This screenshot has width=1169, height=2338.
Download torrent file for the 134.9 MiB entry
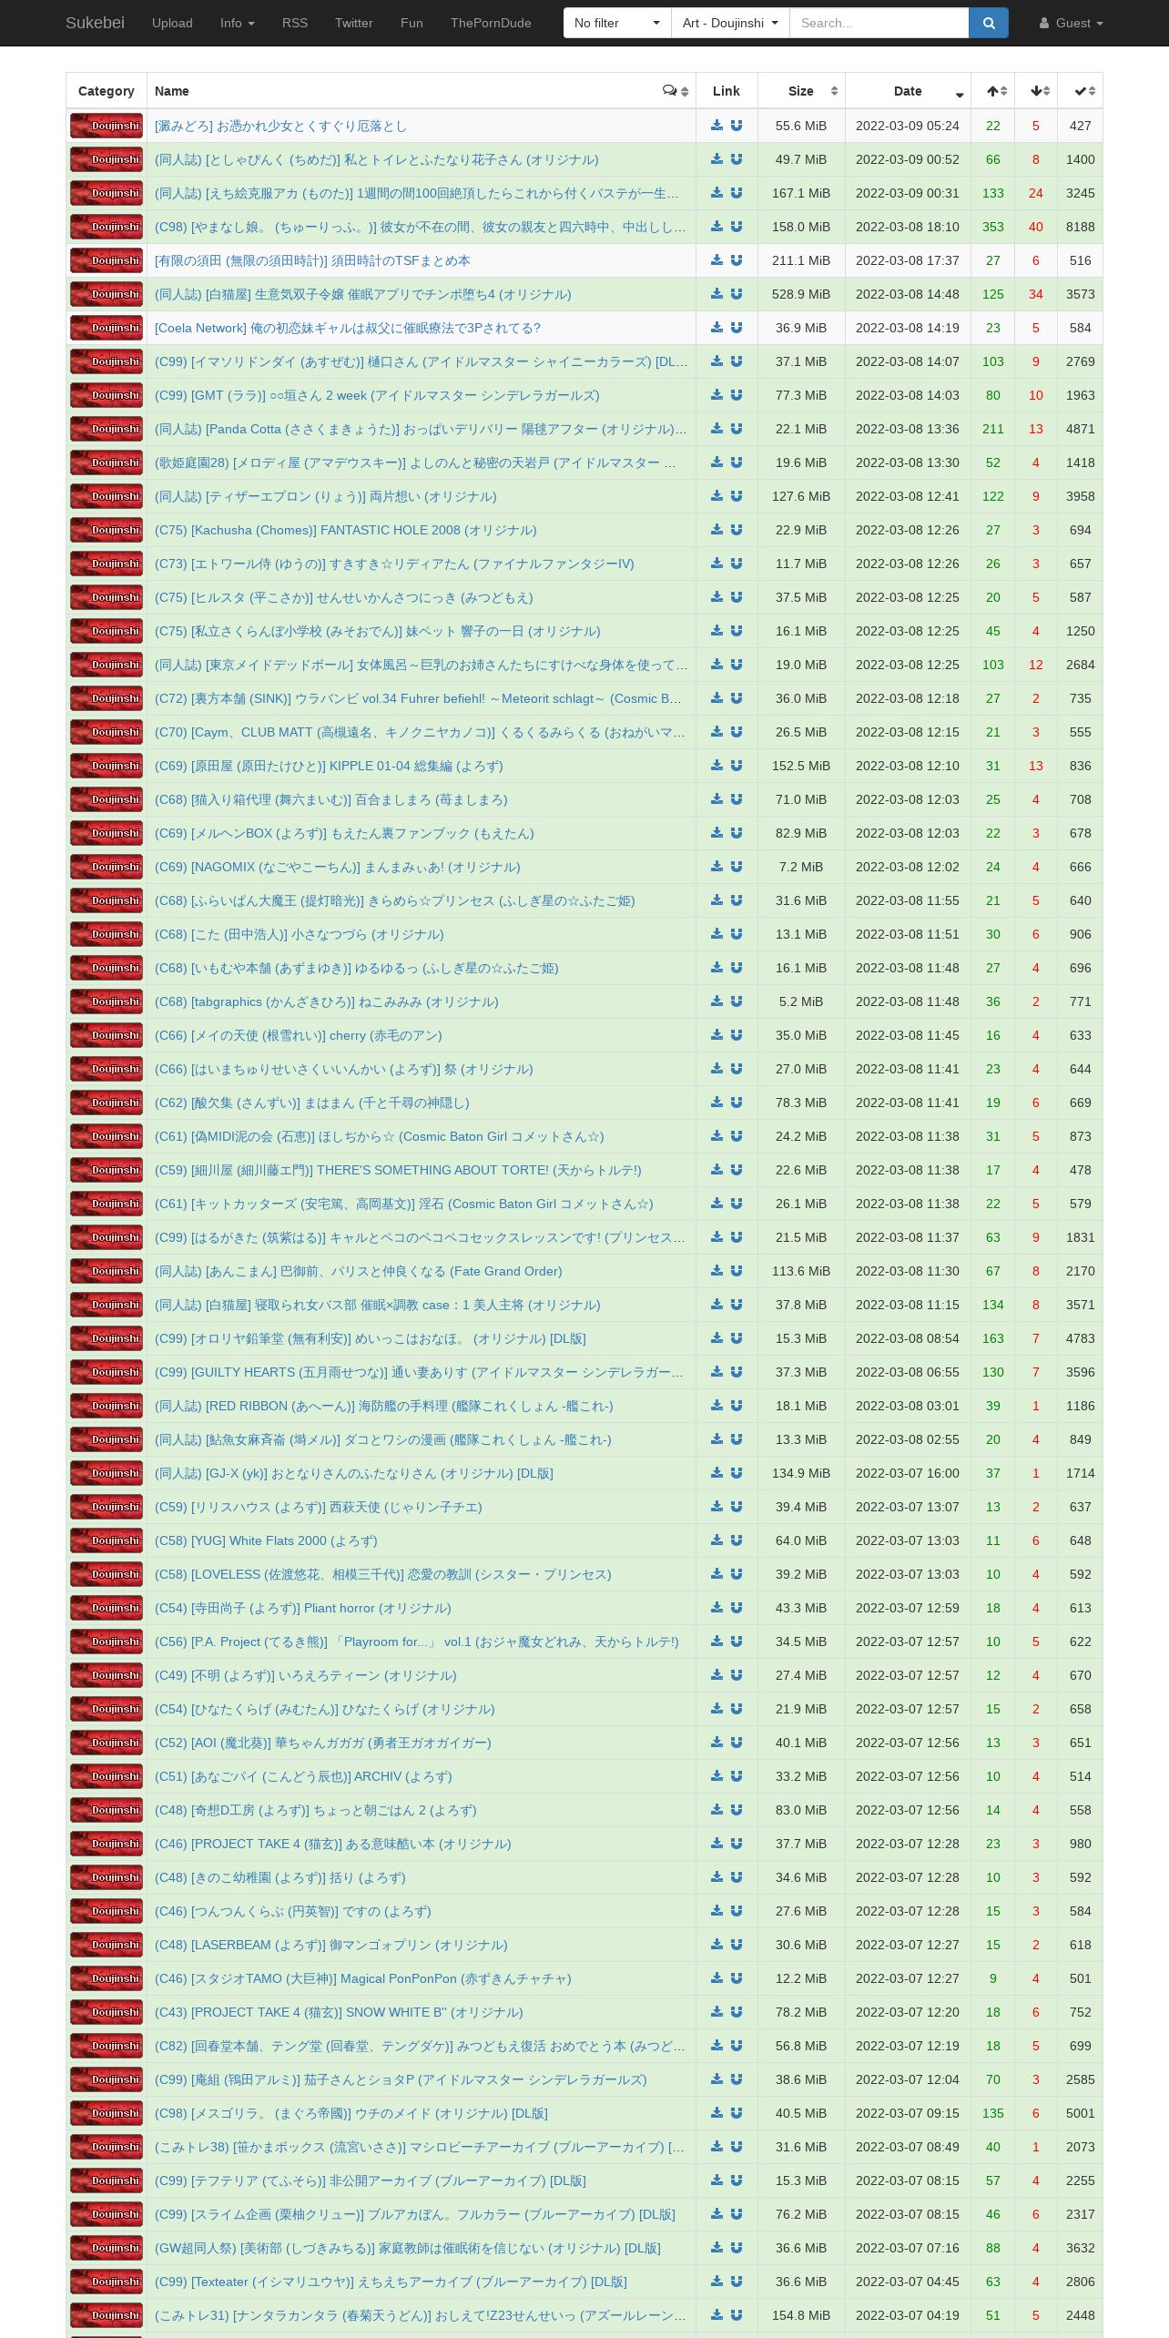(717, 1473)
